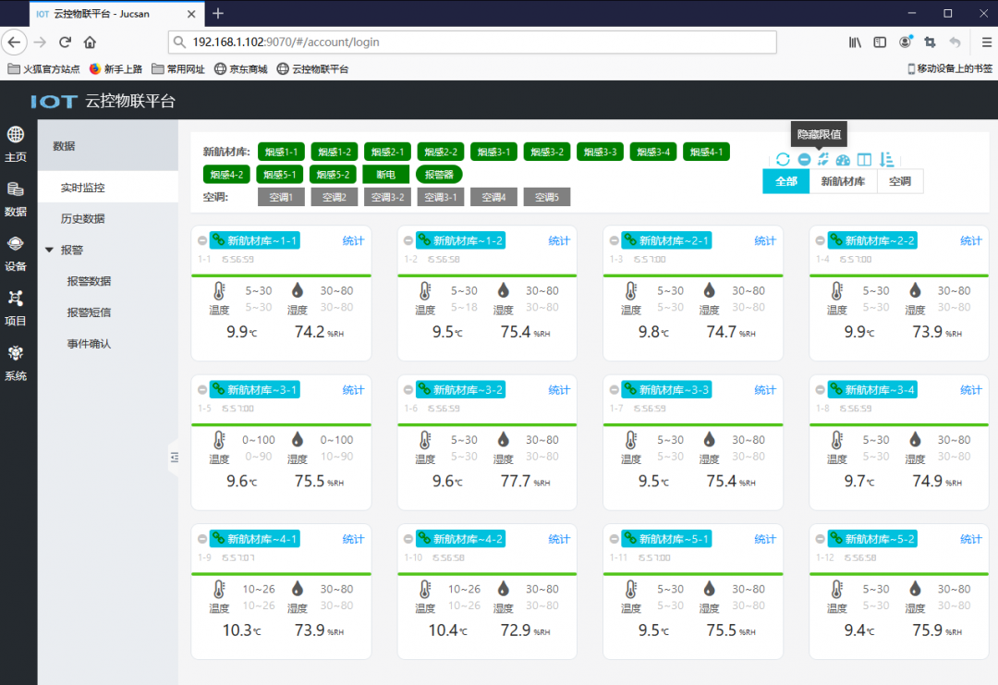Open a new browser tab
Image resolution: width=998 pixels, height=685 pixels.
(x=218, y=13)
